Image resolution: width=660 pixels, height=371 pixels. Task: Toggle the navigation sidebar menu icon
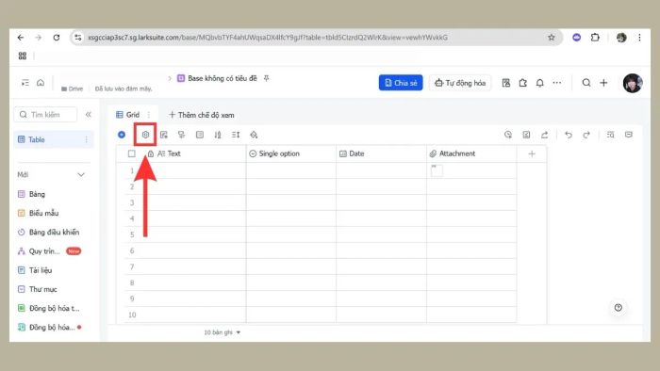coord(25,83)
